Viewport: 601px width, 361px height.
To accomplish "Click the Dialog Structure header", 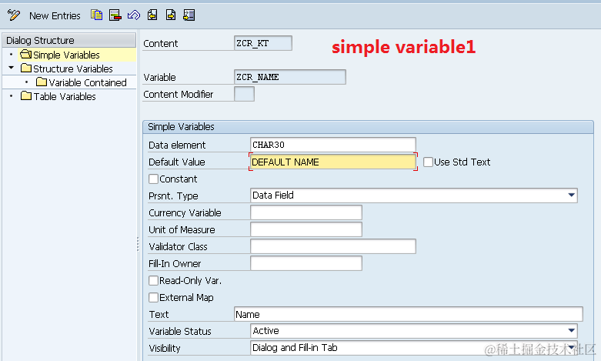I will pos(69,40).
